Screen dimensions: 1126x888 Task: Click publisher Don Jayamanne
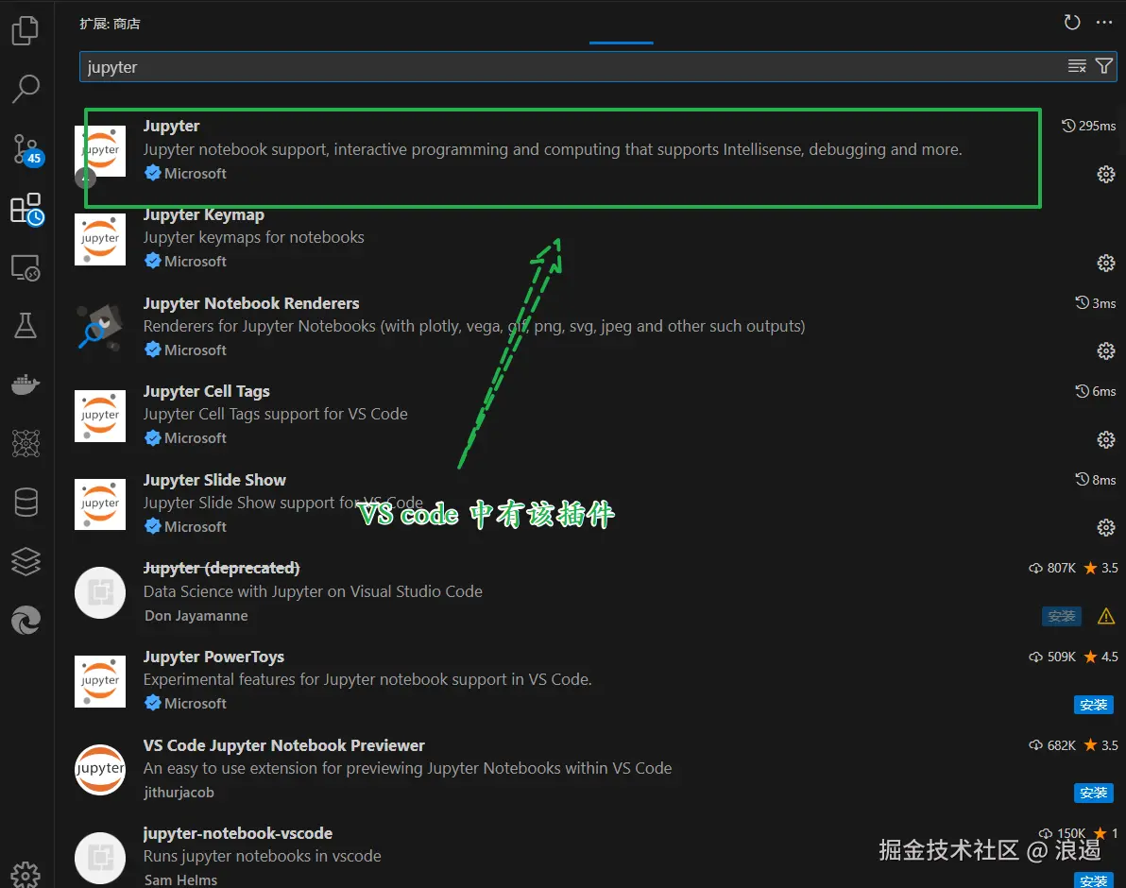click(x=196, y=616)
